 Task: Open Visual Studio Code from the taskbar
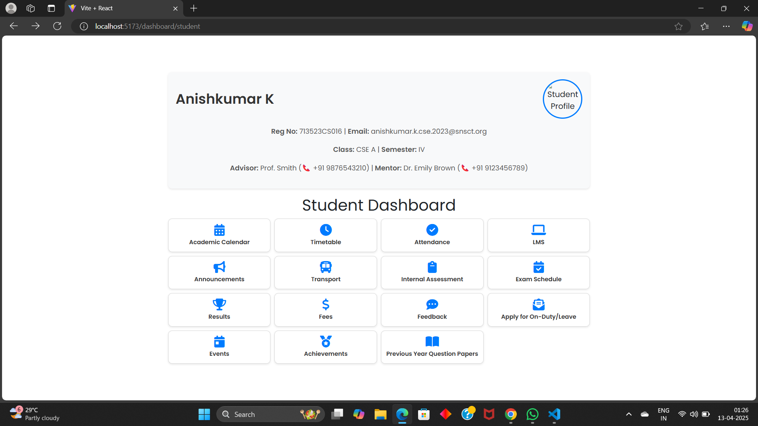pos(554,414)
